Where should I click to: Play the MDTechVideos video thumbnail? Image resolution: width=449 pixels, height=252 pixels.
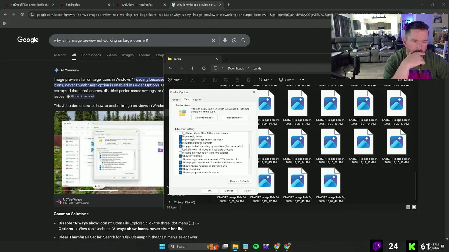tap(109, 152)
